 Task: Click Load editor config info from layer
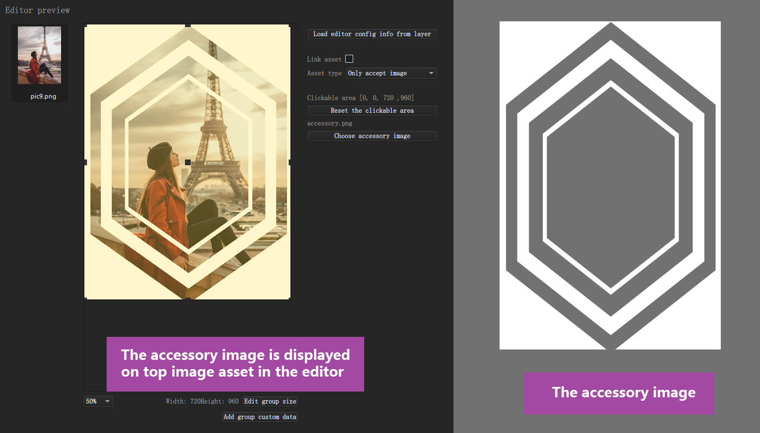coord(372,34)
